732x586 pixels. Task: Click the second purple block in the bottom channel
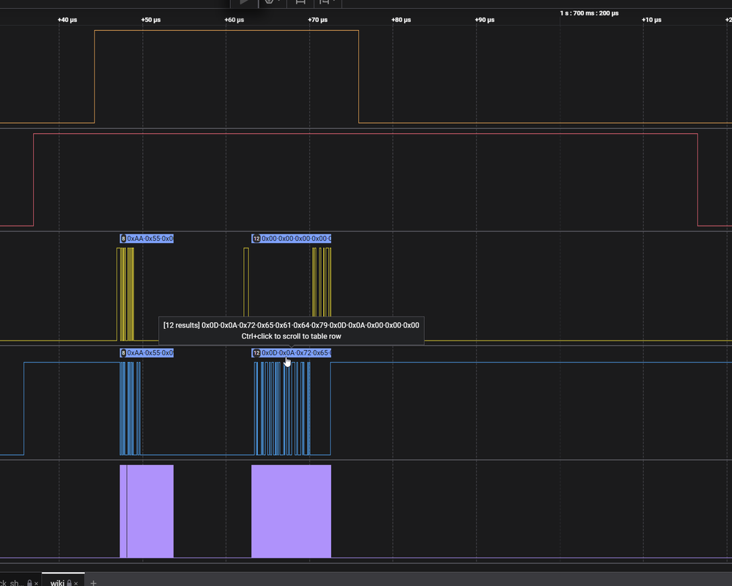pos(291,511)
